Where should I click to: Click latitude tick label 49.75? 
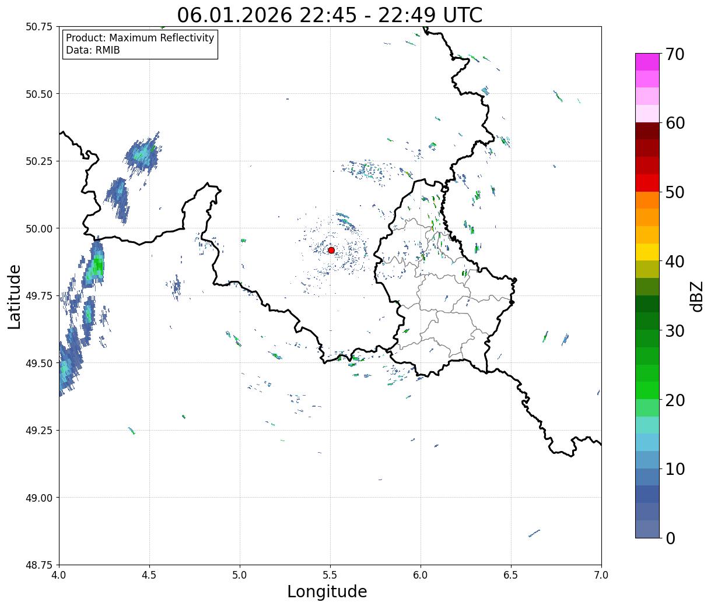[39, 296]
